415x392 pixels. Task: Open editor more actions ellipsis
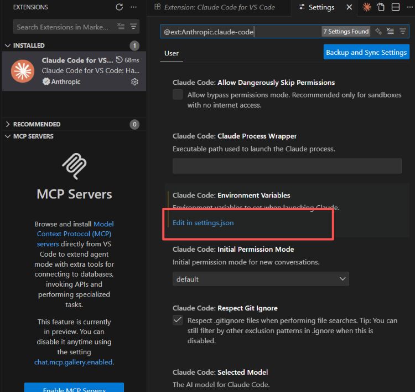(x=409, y=7)
